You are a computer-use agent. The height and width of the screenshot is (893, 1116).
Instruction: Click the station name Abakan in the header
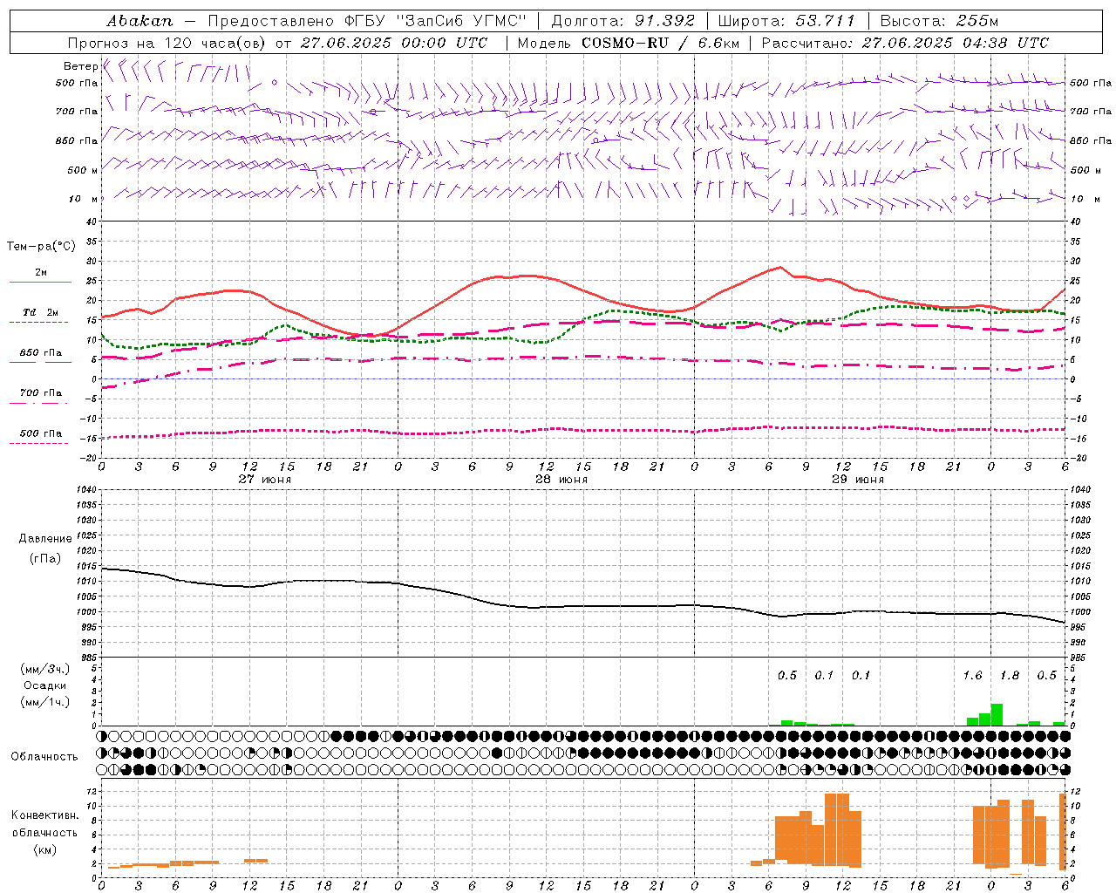click(x=139, y=21)
